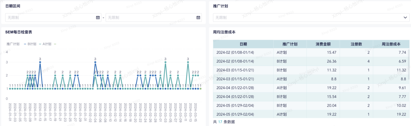This screenshot has width=411, height=126.
Task: Click the 2024-02-04 B计划 peak point labeled 3
Action: click(x=95, y=62)
